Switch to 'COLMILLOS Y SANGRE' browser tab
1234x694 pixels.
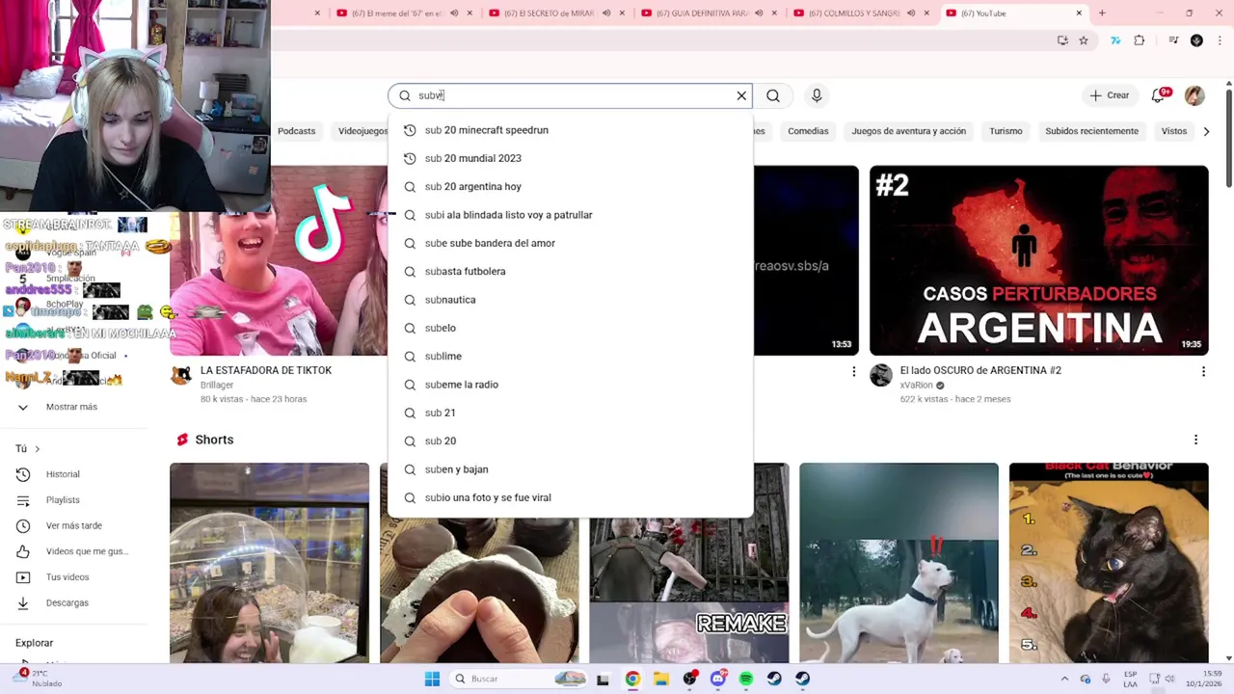tap(853, 13)
